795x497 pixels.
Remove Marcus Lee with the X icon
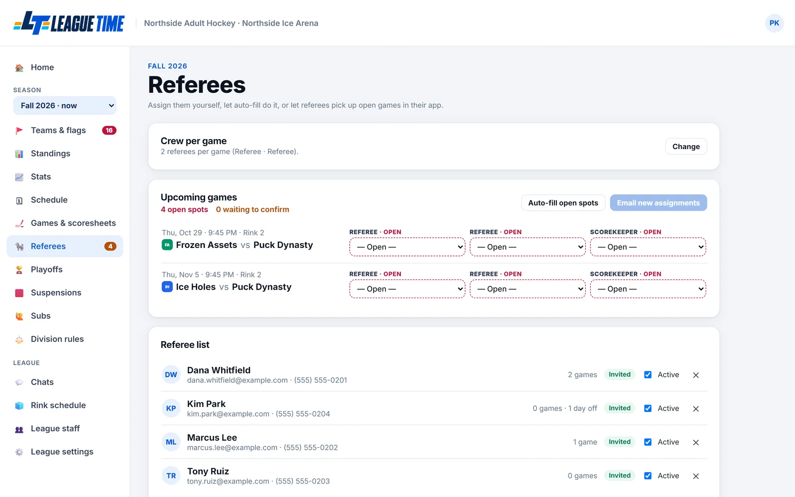pyautogui.click(x=696, y=442)
